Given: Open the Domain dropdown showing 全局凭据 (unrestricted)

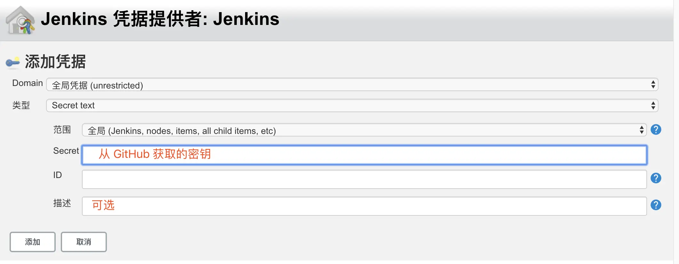Looking at the screenshot, I should (352, 85).
